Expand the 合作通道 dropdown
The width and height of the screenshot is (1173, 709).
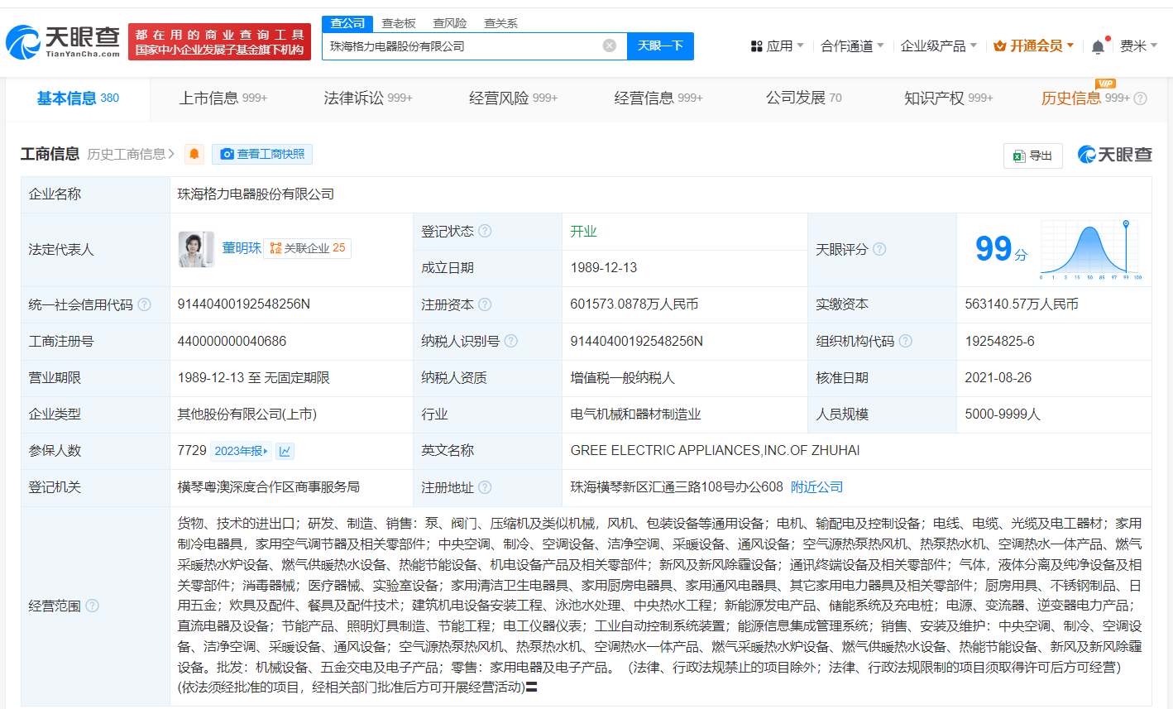click(851, 46)
